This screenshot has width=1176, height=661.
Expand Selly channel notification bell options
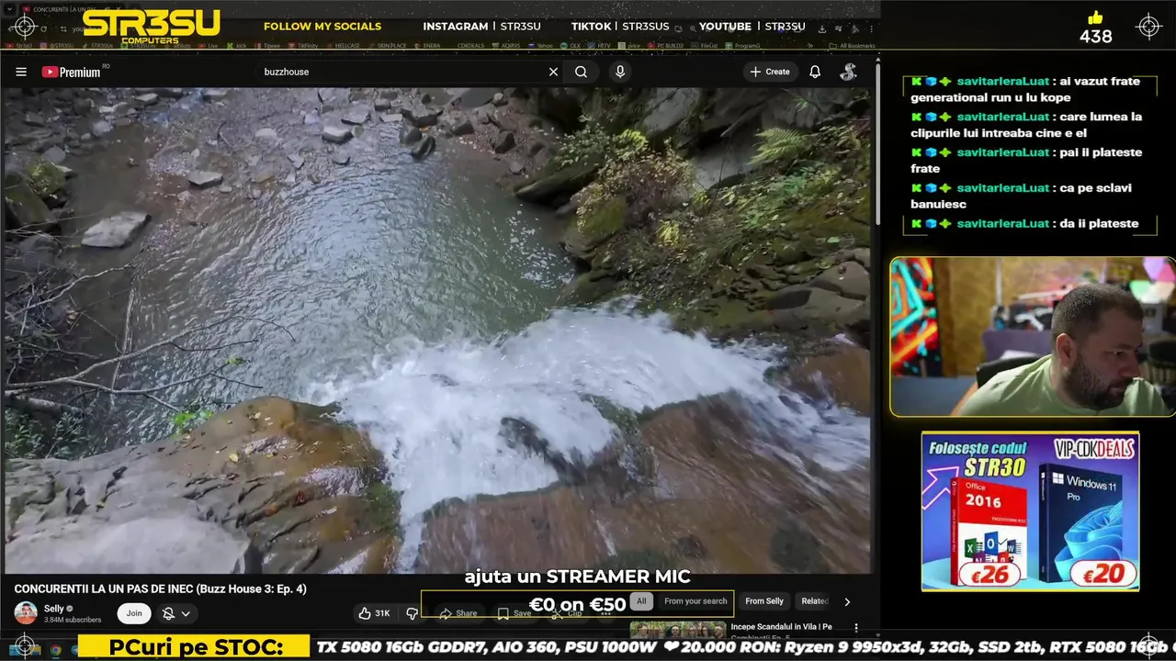click(x=176, y=613)
